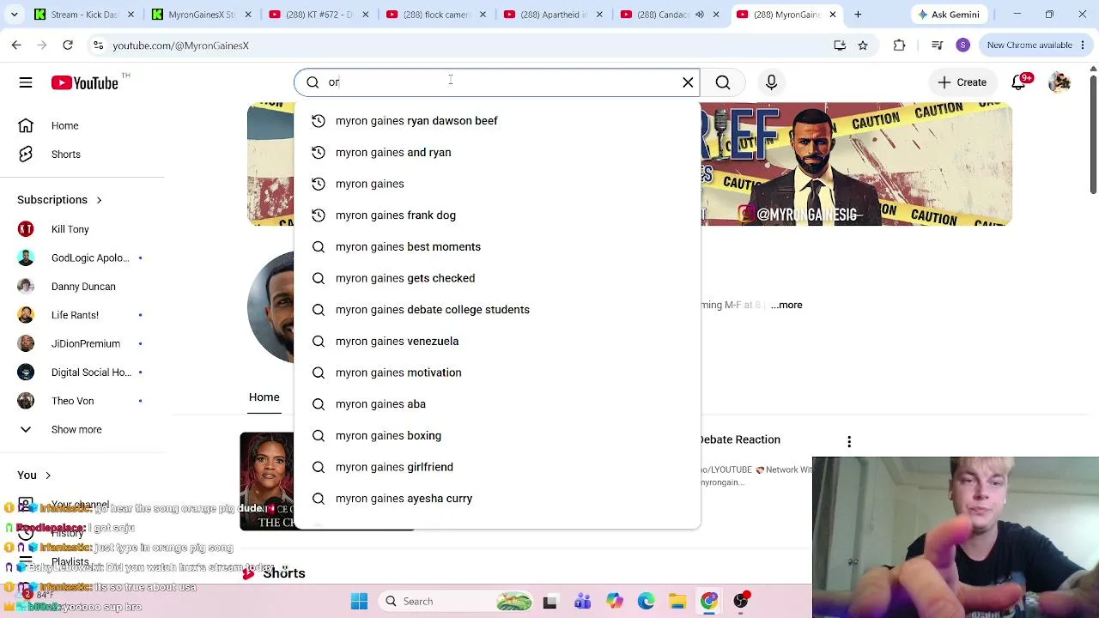Focus the YouTube search input field

click(x=498, y=82)
